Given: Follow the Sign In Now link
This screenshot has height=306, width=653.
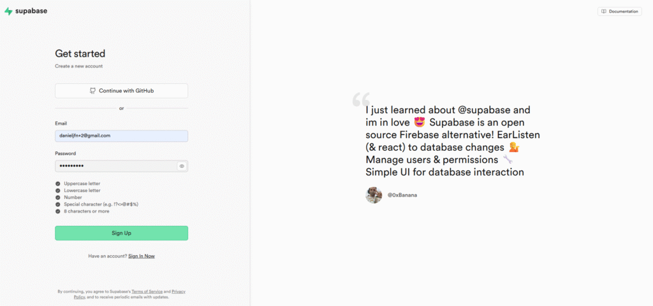Looking at the screenshot, I should pos(142,256).
